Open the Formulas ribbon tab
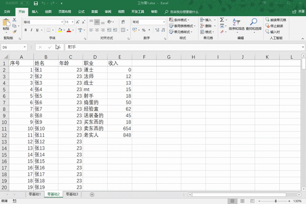Viewport: 306px width, 204px height. pyautogui.click(x=81, y=11)
